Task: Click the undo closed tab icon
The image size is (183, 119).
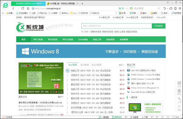Action: coord(164,9)
